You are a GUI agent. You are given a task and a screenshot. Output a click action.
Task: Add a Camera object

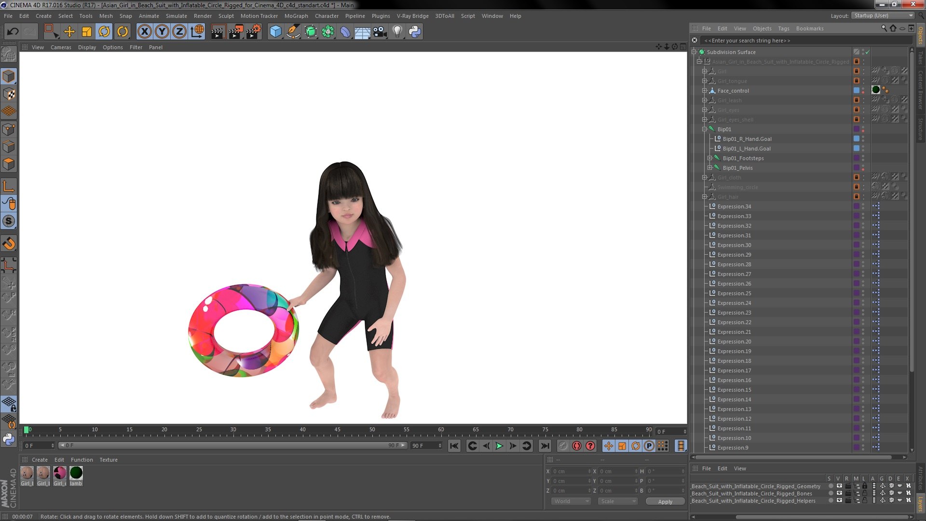click(380, 32)
